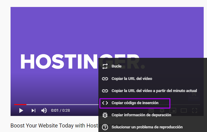Mute the video volume
Image resolution: width=207 pixels, height=132 pixels.
(x=44, y=111)
